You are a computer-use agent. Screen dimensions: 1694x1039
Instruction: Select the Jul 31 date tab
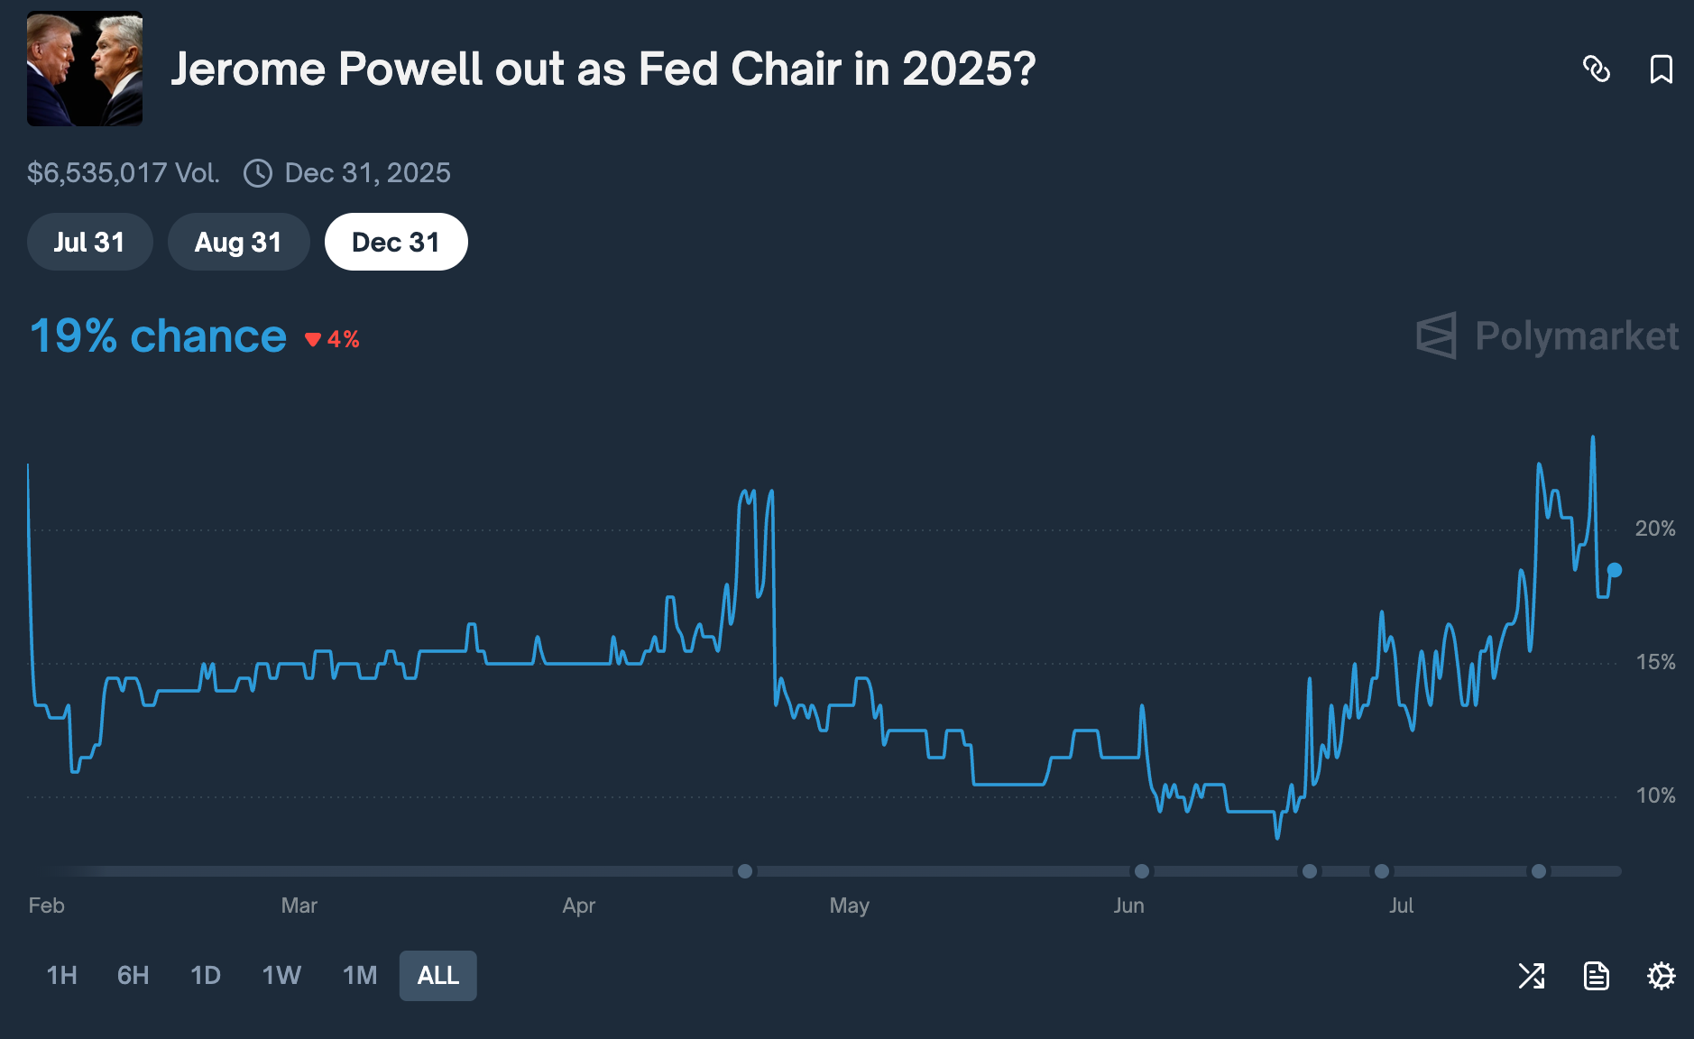coord(89,242)
